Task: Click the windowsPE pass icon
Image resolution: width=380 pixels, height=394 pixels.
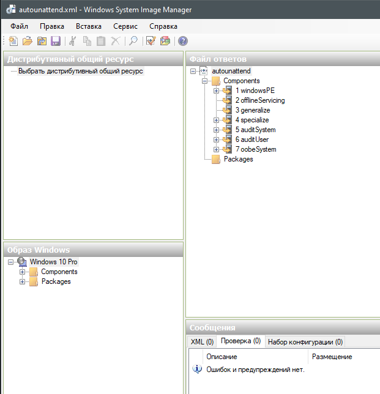Action: click(227, 91)
